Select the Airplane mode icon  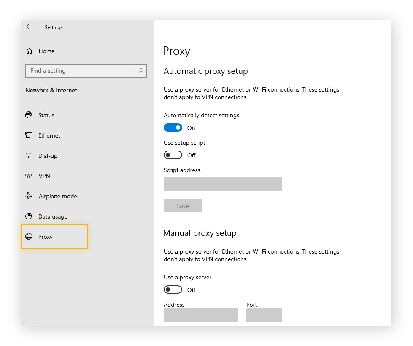(29, 196)
